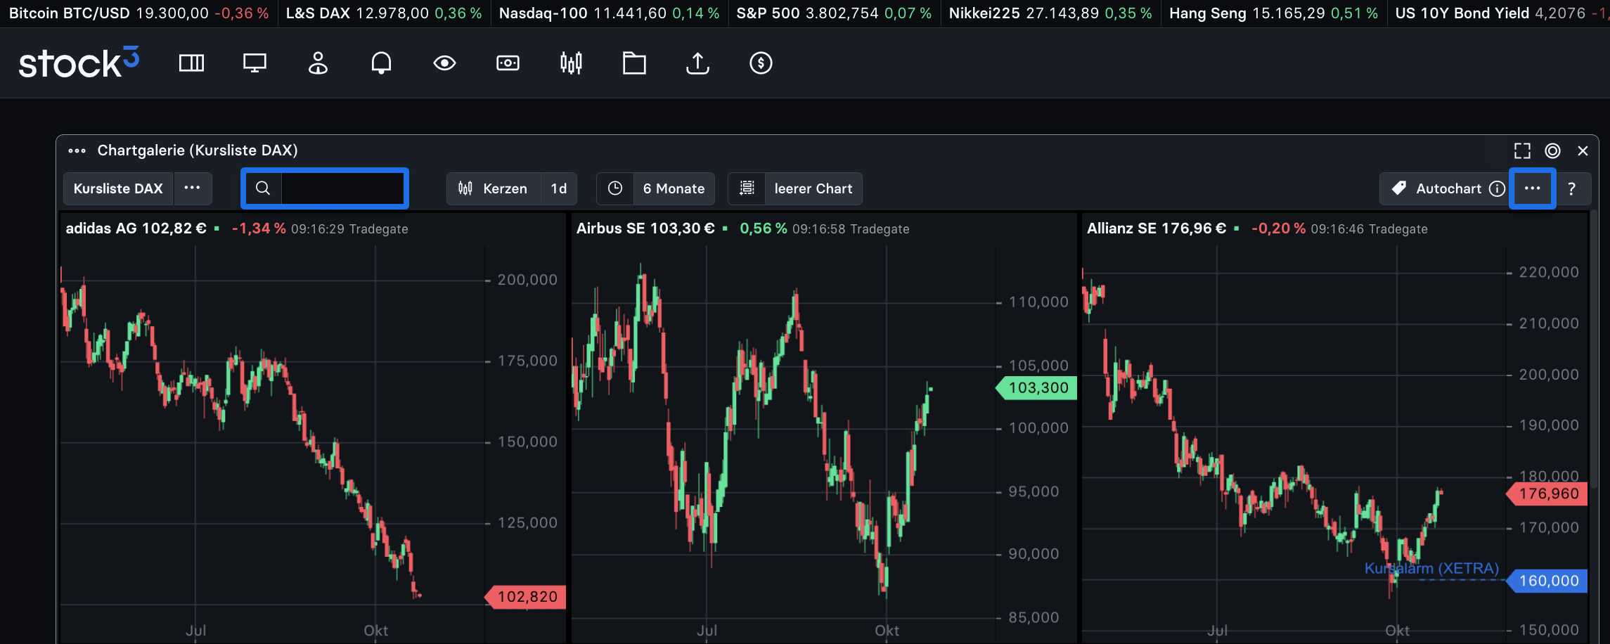Open the Airbus SE chart title
This screenshot has width=1610, height=644.
pos(645,228)
